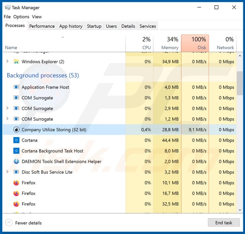Viewport: 245px width, 234px height.
Task: Select the DAEMON Tools Shell Extensions Helper row
Action: tap(119, 161)
